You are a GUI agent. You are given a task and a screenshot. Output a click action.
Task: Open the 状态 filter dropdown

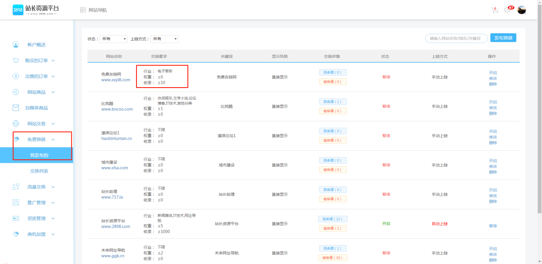coord(113,39)
